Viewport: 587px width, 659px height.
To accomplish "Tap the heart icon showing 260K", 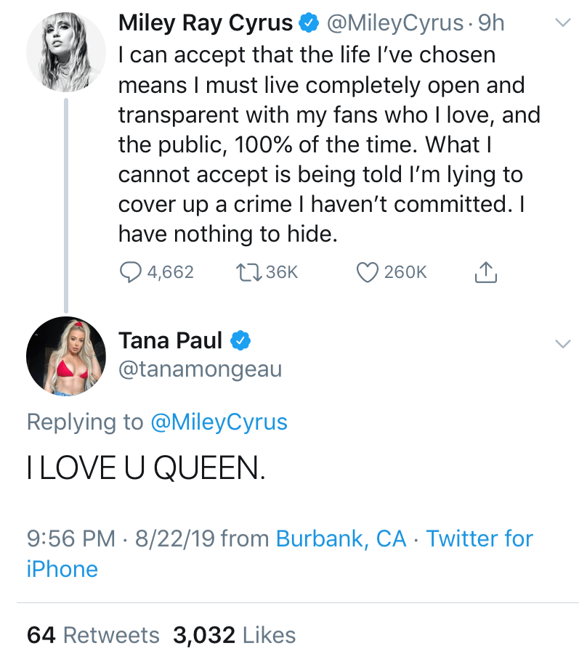I will point(368,271).
